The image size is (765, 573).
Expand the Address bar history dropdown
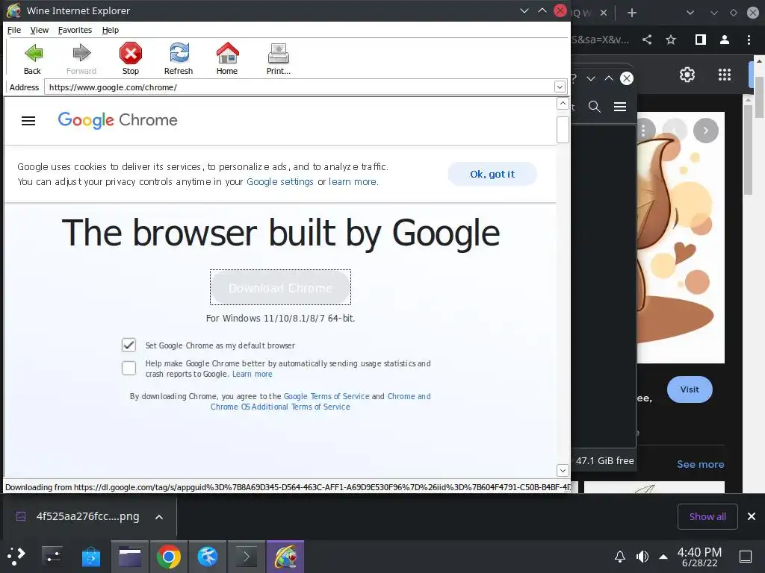point(560,87)
